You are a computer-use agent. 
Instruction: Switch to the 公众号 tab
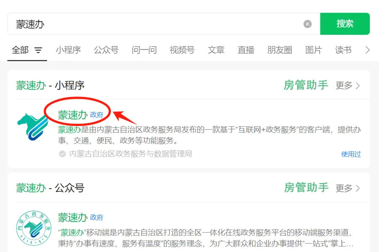106,50
